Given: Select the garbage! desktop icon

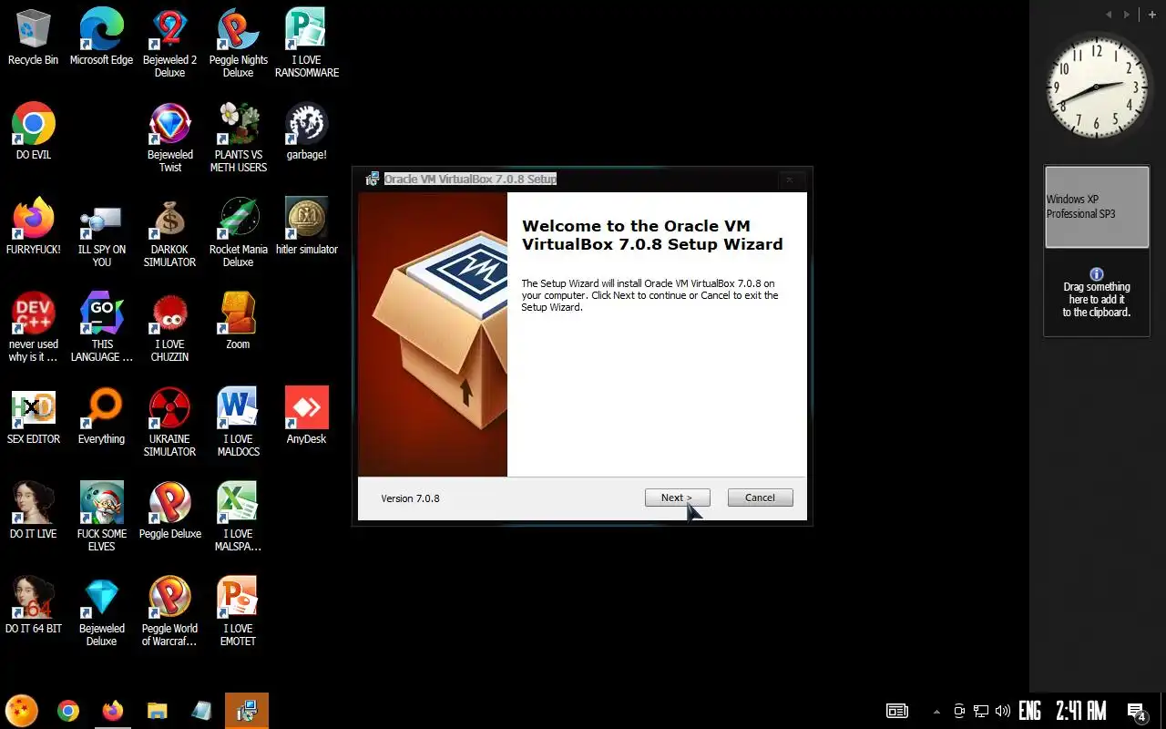Looking at the screenshot, I should point(306,131).
